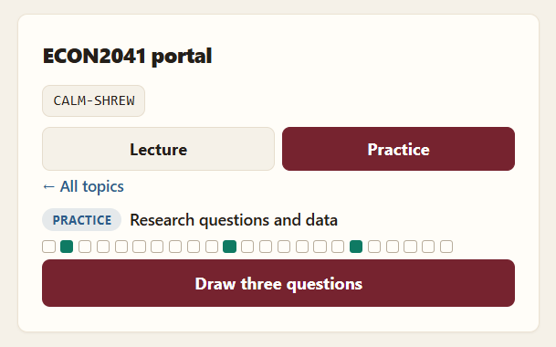Screen dimensions: 556x347
Task: Open the middle green progress square
Action: [x=229, y=247]
